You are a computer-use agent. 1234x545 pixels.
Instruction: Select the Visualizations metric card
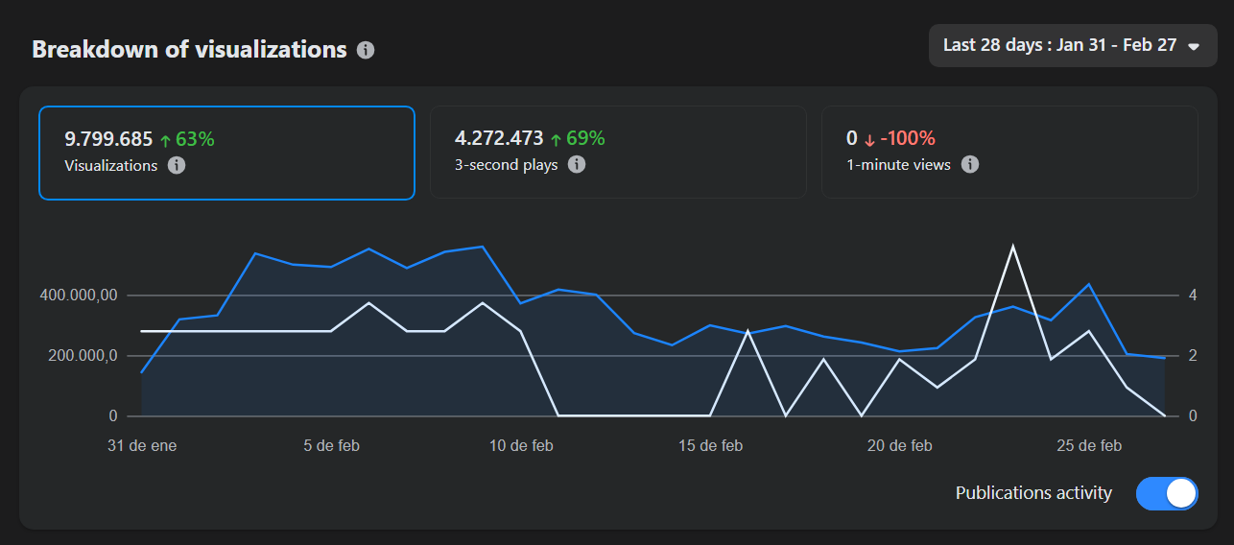click(x=226, y=153)
